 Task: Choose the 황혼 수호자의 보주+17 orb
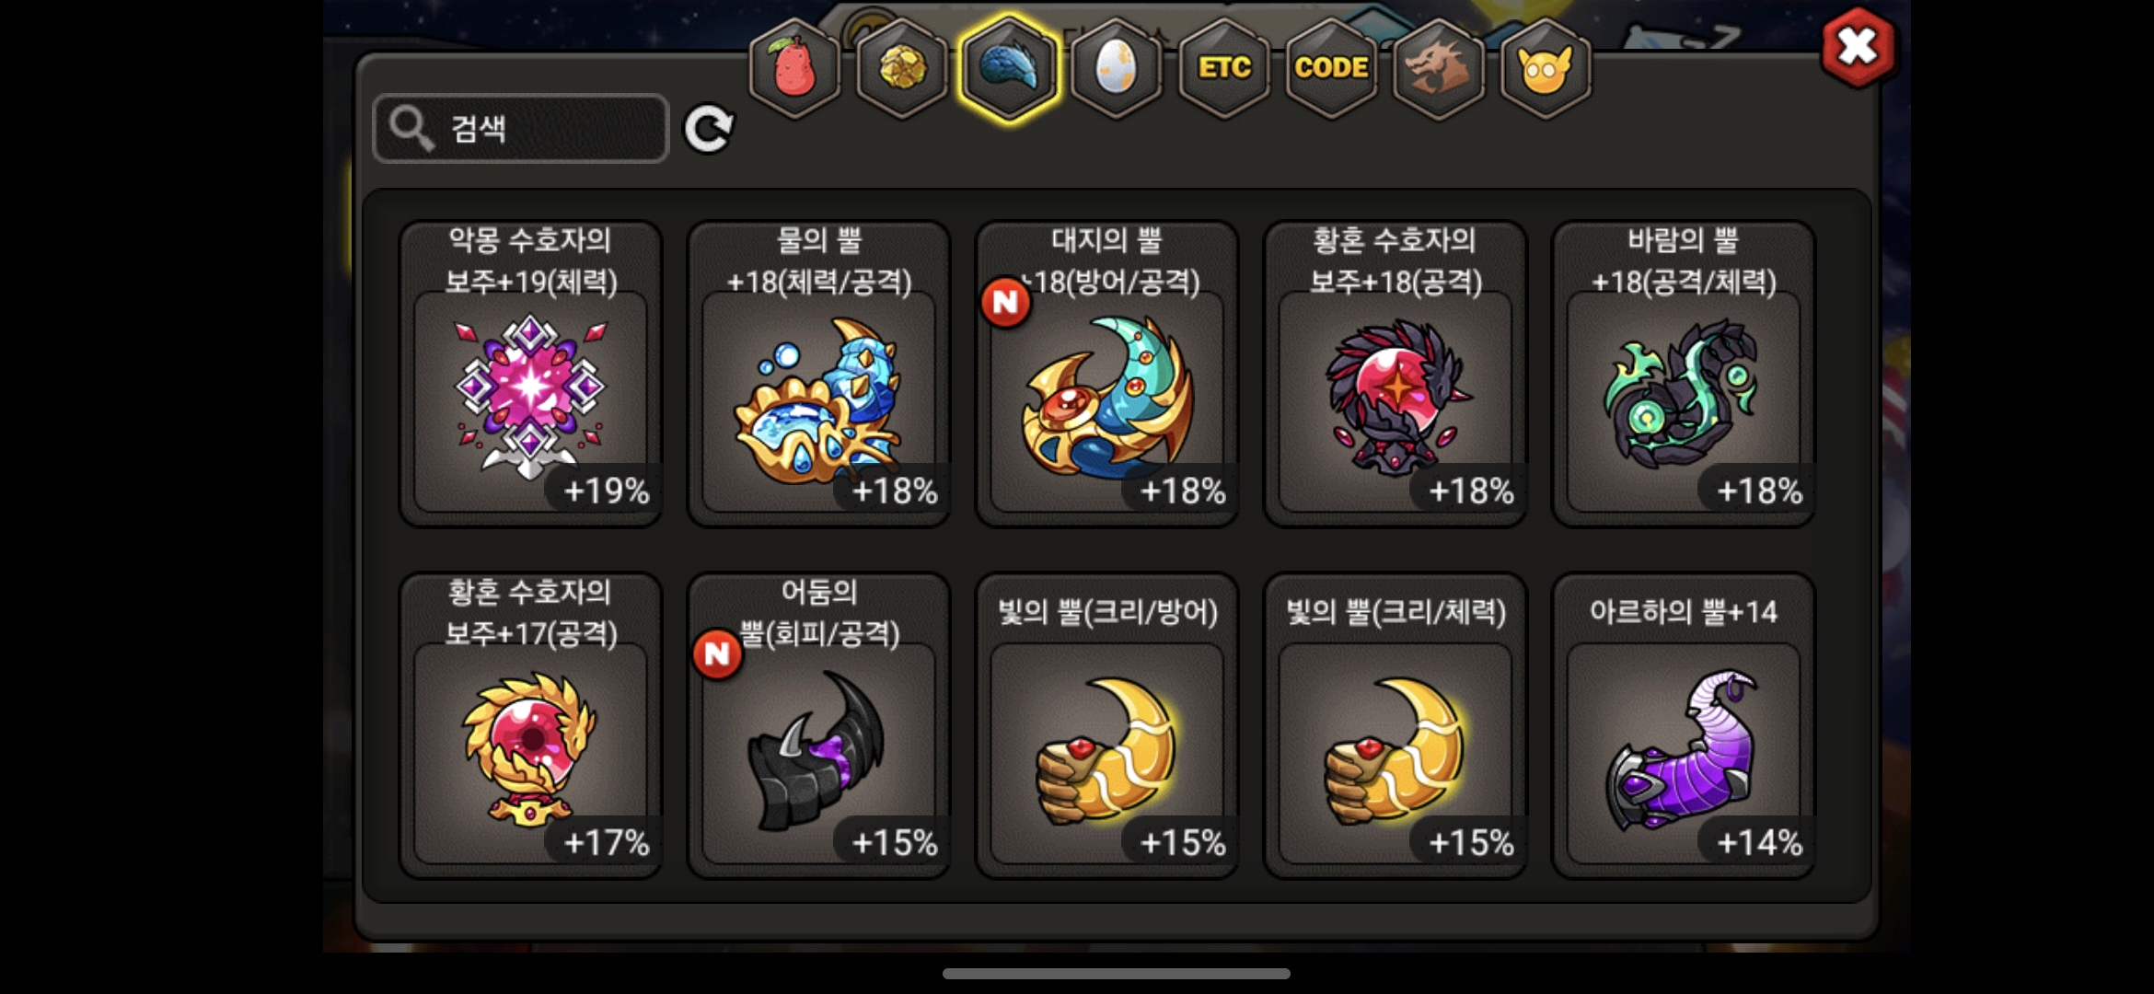click(530, 725)
